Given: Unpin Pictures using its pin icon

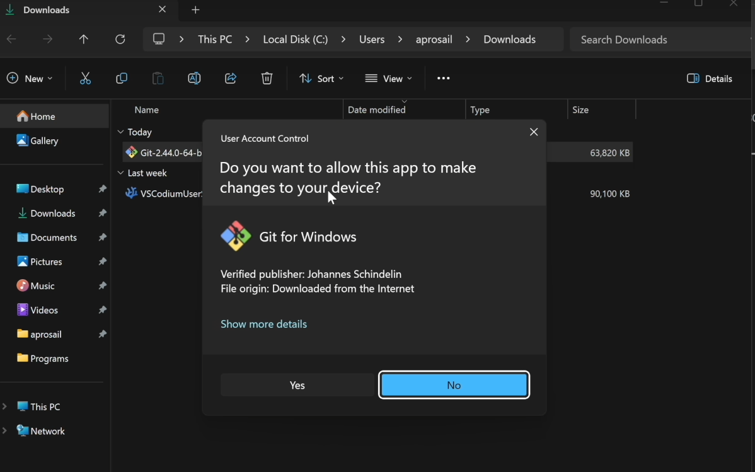Looking at the screenshot, I should [x=102, y=262].
